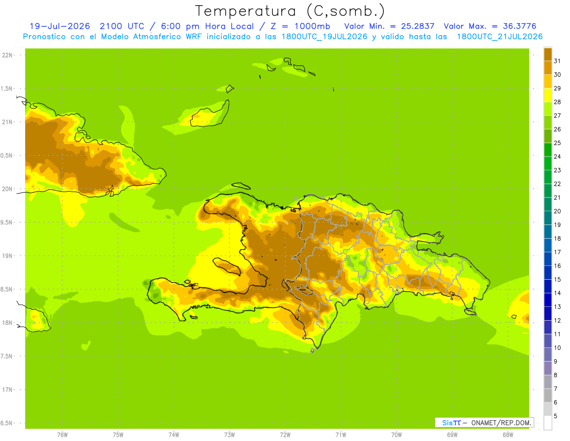Click the '9.5N' latitude label
The height and width of the screenshot is (441, 570).
coord(6,222)
